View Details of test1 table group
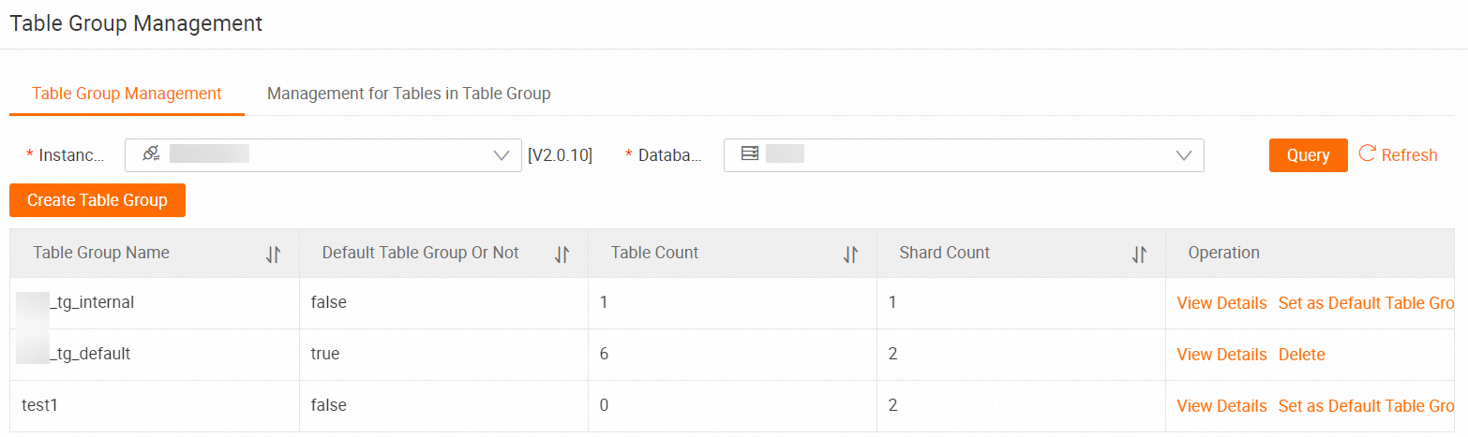Image resolution: width=1468 pixels, height=437 pixels. tap(1221, 406)
